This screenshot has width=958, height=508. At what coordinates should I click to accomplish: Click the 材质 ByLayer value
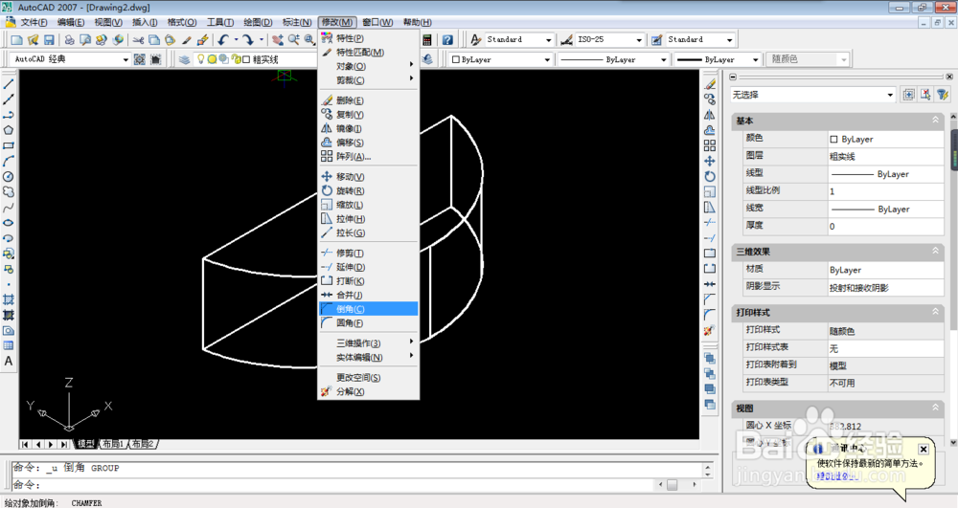[x=885, y=270]
